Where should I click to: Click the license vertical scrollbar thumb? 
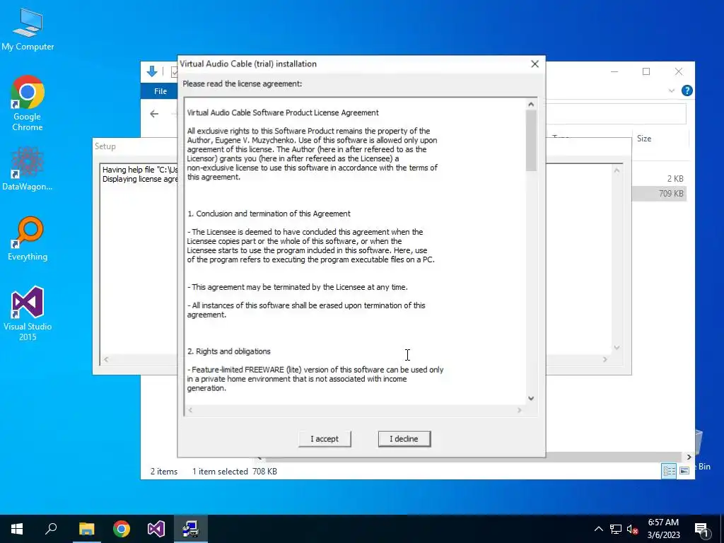pyautogui.click(x=531, y=141)
